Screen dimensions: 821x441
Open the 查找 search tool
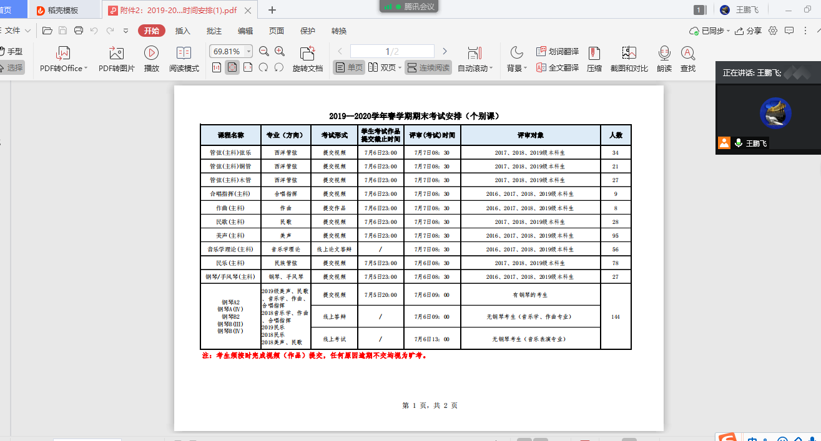[687, 54]
